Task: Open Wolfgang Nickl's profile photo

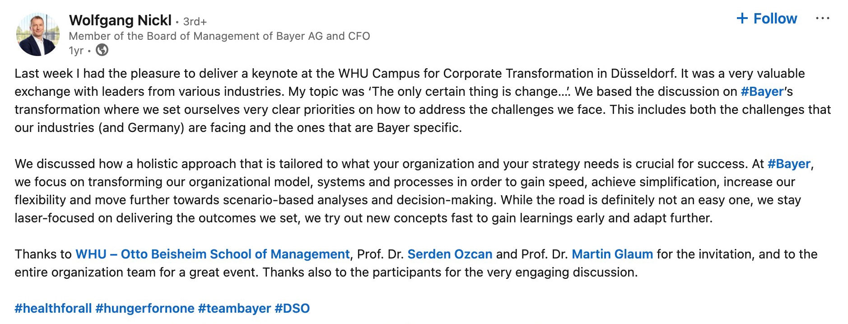Action: click(x=38, y=35)
